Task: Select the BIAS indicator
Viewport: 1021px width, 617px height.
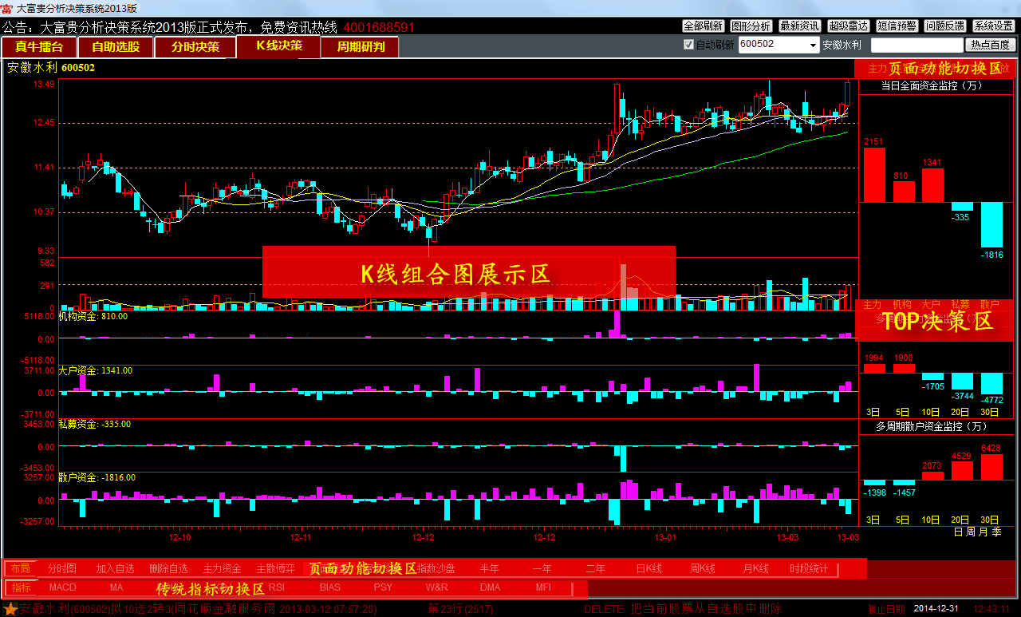Action: coord(330,587)
